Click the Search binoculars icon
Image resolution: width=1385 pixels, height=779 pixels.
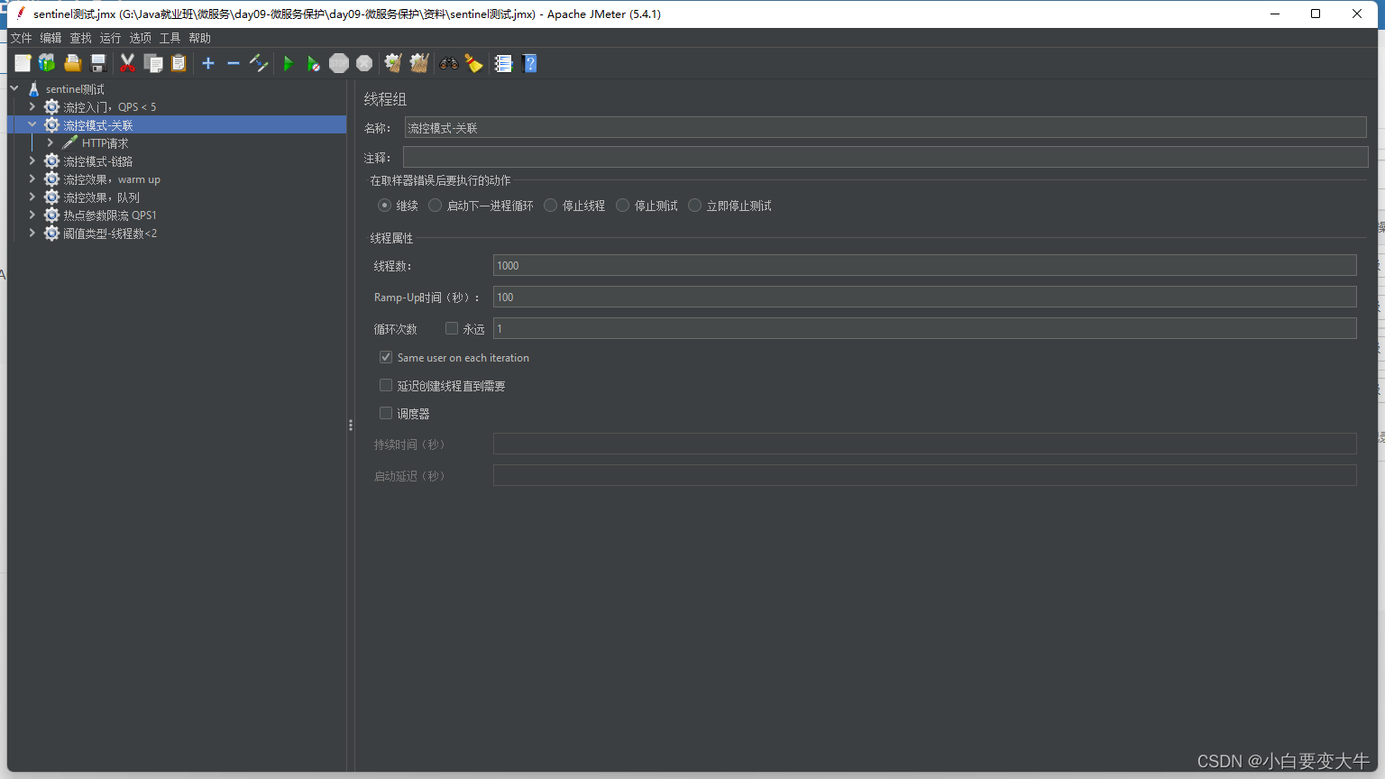(x=448, y=63)
